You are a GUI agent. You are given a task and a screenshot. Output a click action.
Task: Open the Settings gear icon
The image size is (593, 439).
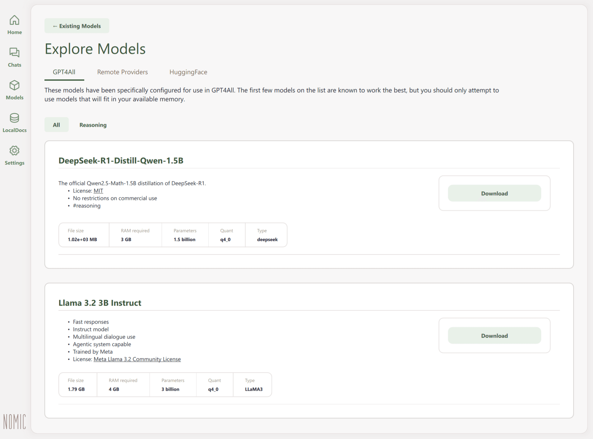pyautogui.click(x=14, y=151)
